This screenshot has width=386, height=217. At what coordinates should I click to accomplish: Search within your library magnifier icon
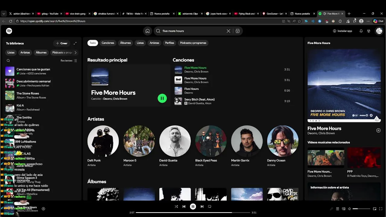(x=8, y=61)
